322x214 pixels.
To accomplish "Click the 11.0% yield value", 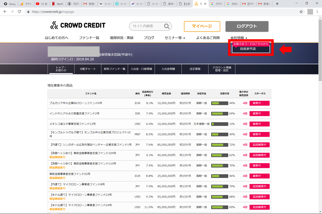I will [x=149, y=207].
